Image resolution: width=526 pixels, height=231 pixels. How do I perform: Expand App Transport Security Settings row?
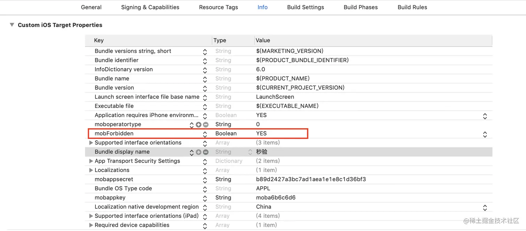tap(91, 161)
